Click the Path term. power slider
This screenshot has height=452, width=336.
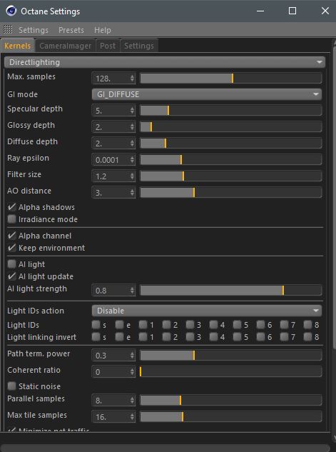point(231,356)
